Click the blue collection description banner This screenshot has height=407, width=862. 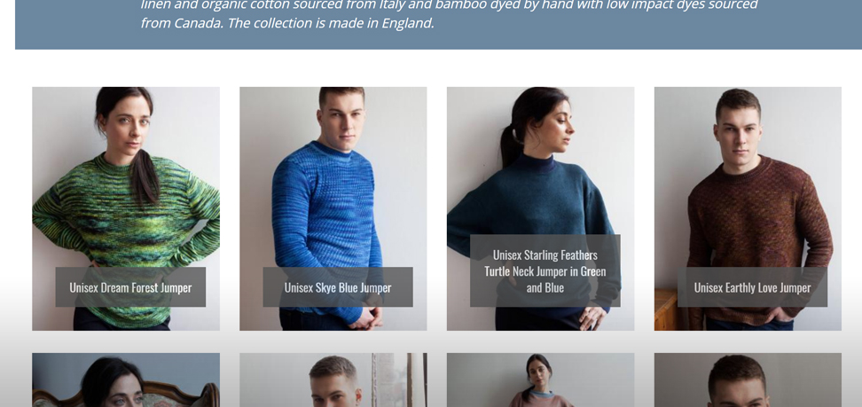(x=438, y=24)
